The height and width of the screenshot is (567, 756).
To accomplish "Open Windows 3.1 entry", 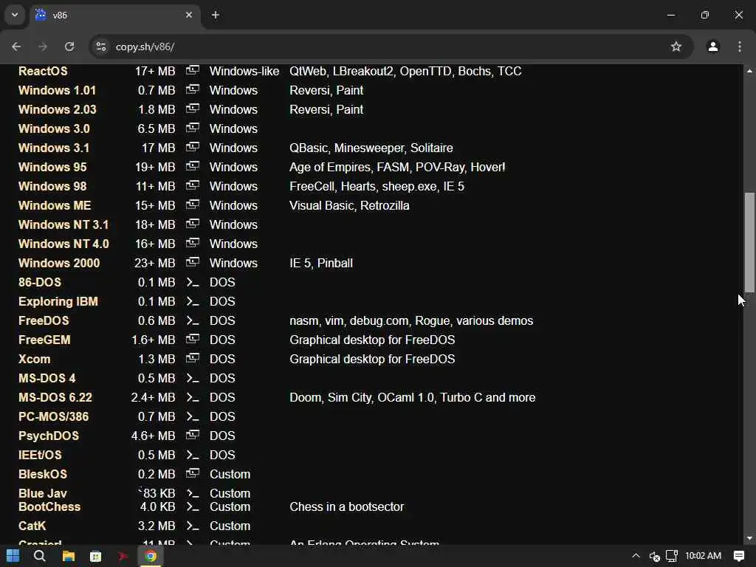I will [x=53, y=148].
